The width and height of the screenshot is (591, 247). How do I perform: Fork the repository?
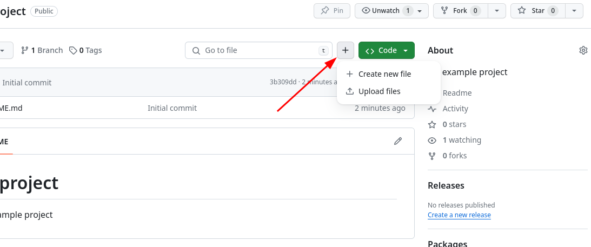460,11
